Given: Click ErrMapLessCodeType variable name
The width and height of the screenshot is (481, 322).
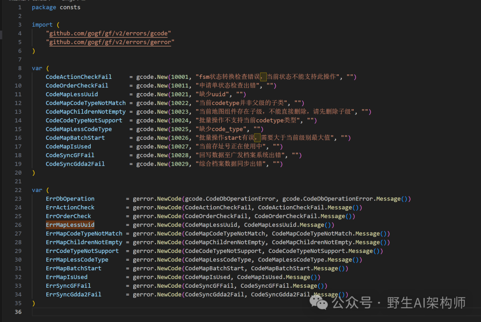Looking at the screenshot, I should (77, 260).
